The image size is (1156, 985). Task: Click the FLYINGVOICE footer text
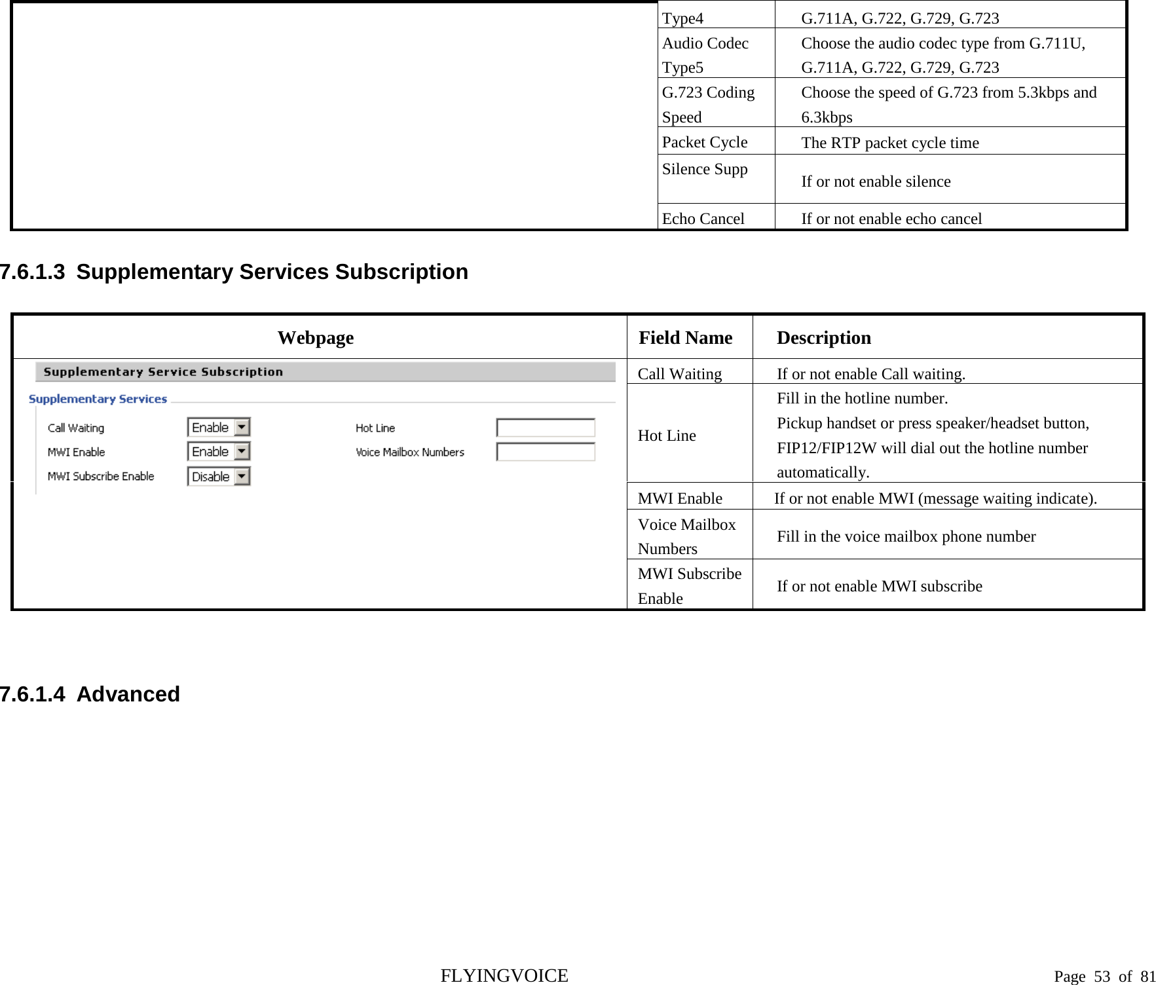(504, 976)
